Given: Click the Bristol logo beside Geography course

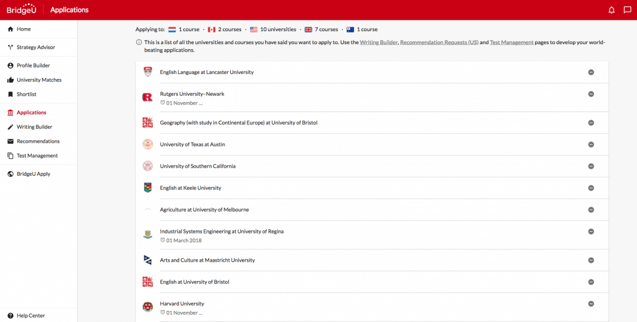Looking at the screenshot, I should pyautogui.click(x=148, y=122).
